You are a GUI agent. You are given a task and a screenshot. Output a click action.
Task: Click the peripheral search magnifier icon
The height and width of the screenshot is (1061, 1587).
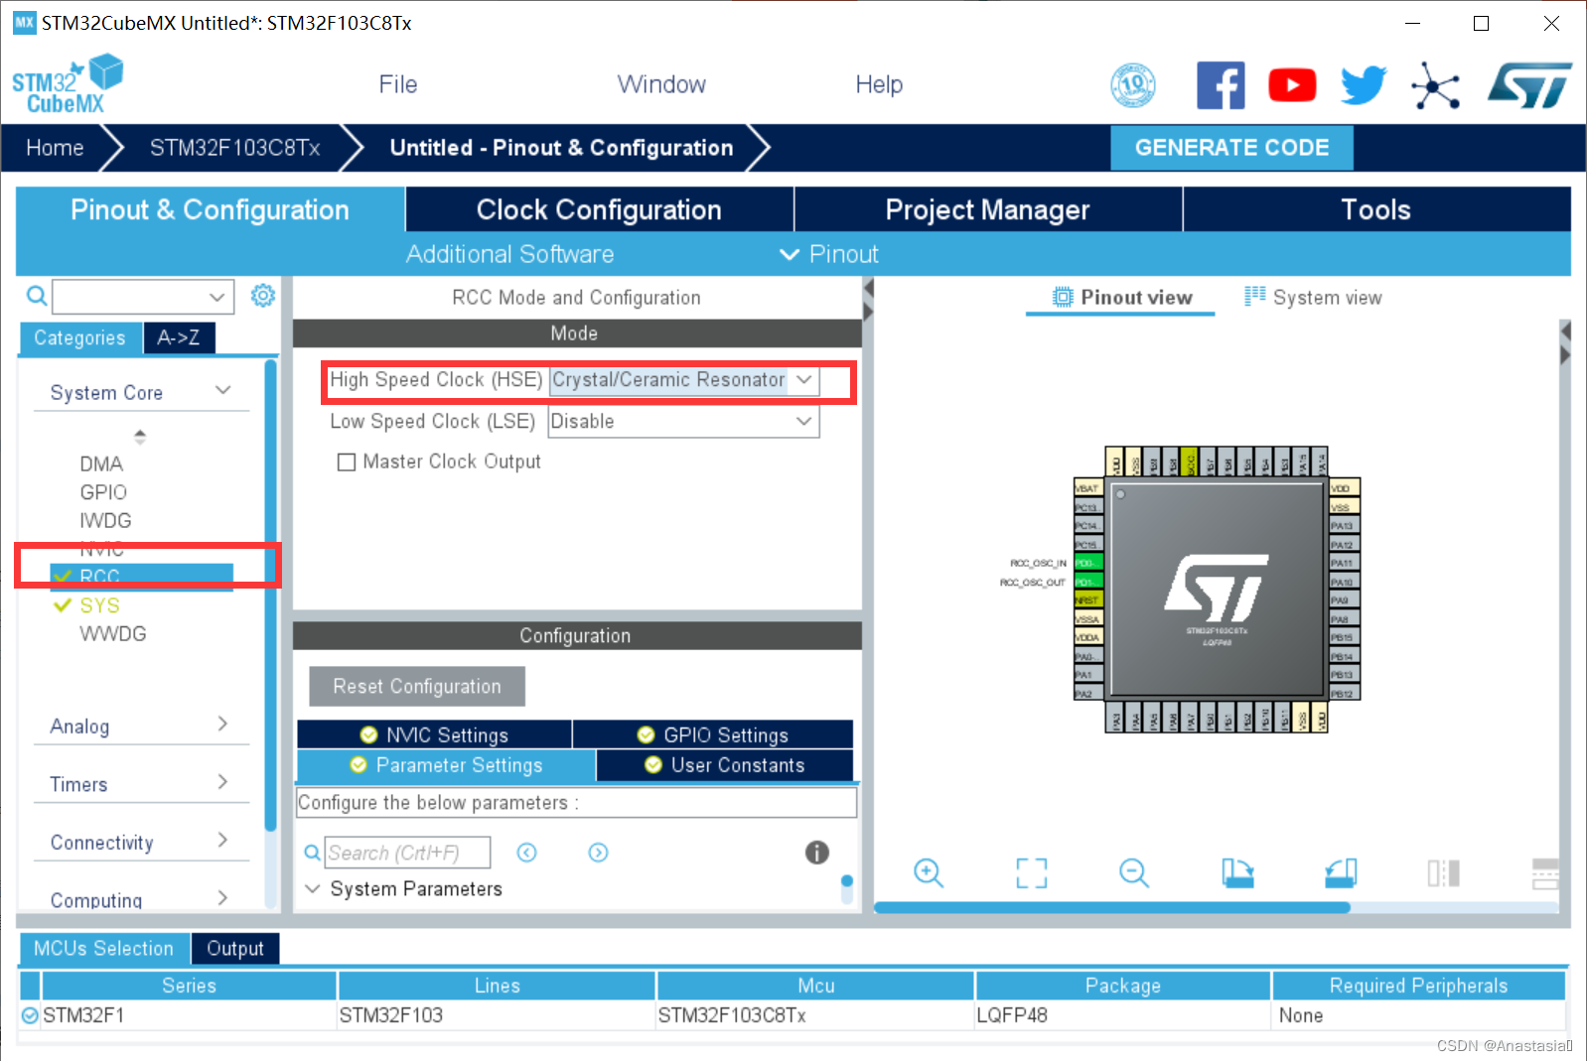click(x=36, y=296)
